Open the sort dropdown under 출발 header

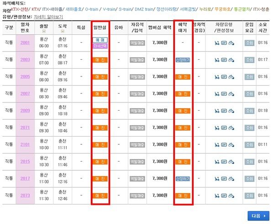tap(44, 31)
